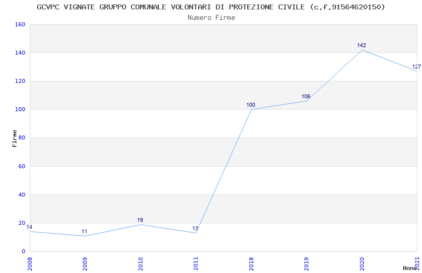The image size is (422, 273).
Task: Click the 'Numero Firme' subtitle
Action: pos(211,18)
